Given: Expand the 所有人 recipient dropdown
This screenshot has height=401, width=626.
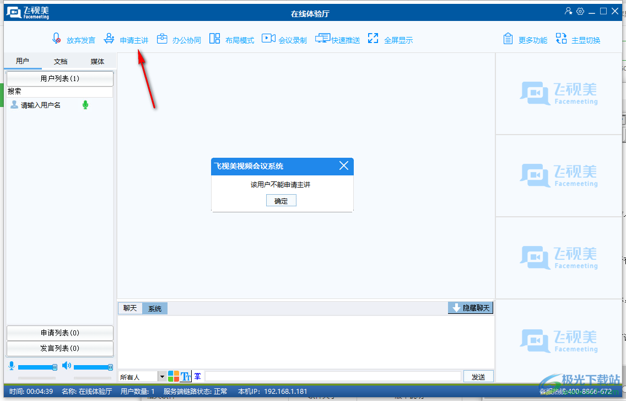Looking at the screenshot, I should tap(162, 377).
